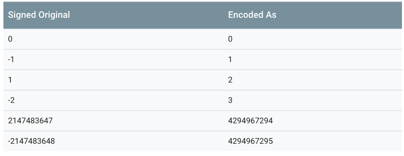Select the 1 cell in Signed Original column
The height and width of the screenshot is (156, 404).
10,80
